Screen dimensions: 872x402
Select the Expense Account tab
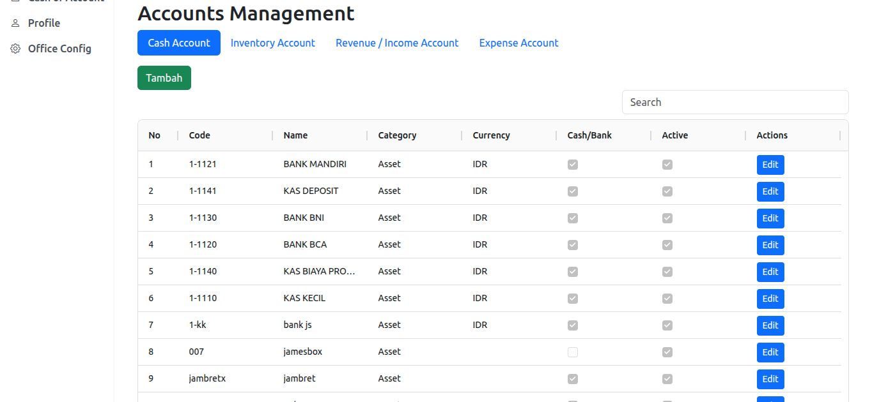pos(518,43)
